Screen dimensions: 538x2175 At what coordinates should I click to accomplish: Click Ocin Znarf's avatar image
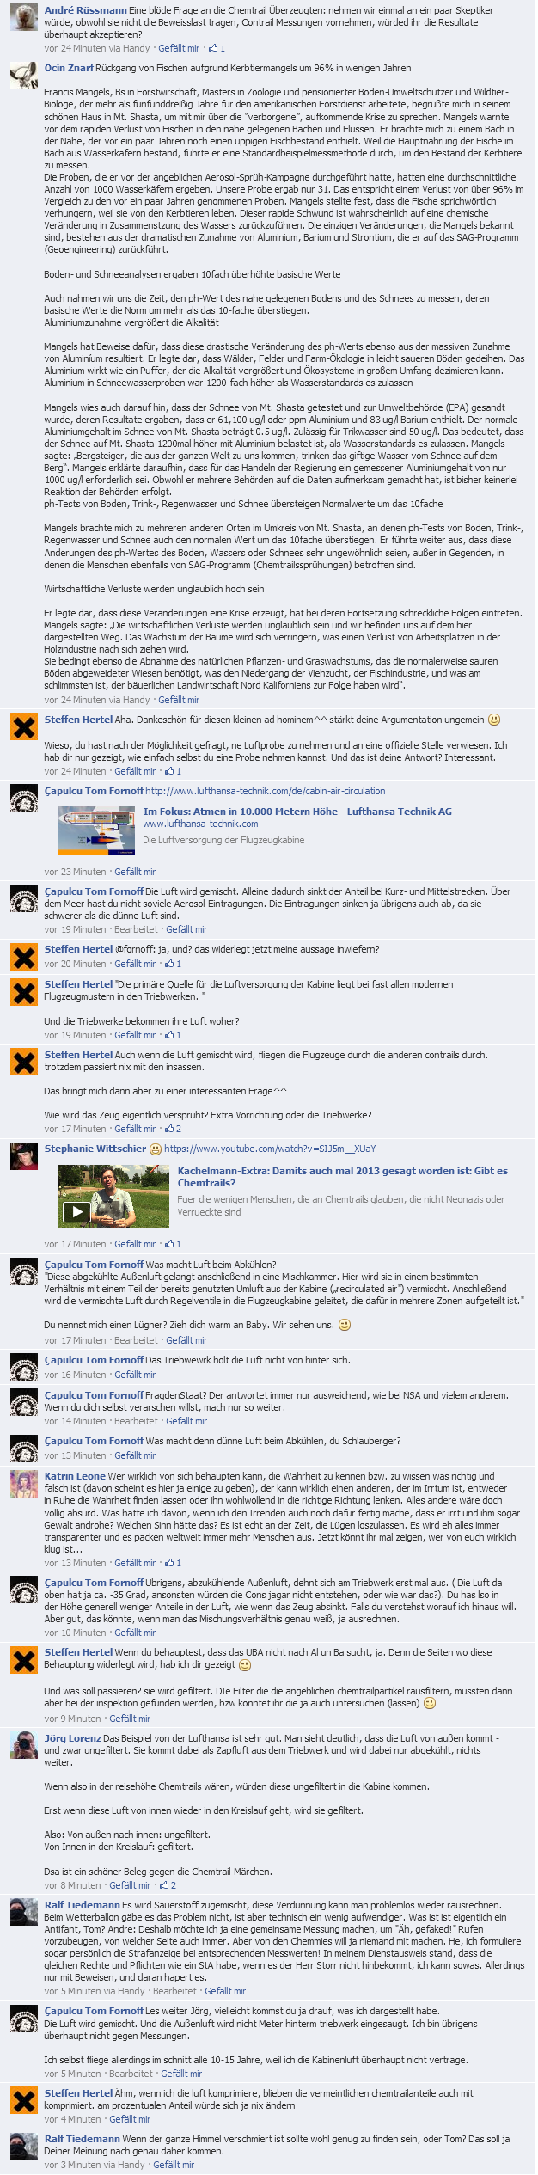point(24,76)
